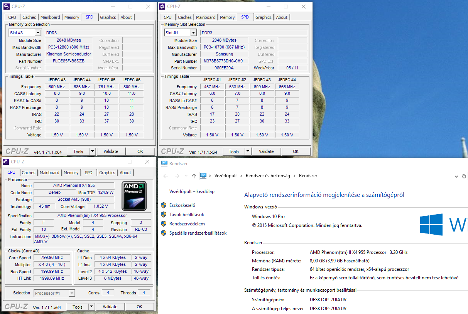The height and width of the screenshot is (314, 468).
Task: Click Tools button in processor CPU-Z window
Action: tap(78, 307)
